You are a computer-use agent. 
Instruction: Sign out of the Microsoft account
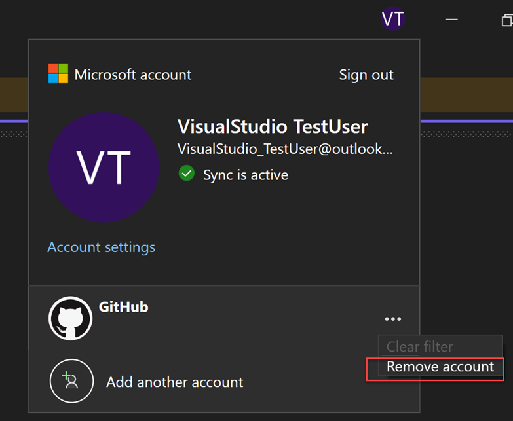point(366,75)
